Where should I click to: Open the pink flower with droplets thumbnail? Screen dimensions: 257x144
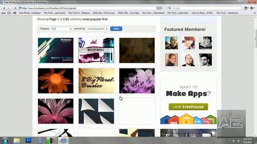point(56,111)
